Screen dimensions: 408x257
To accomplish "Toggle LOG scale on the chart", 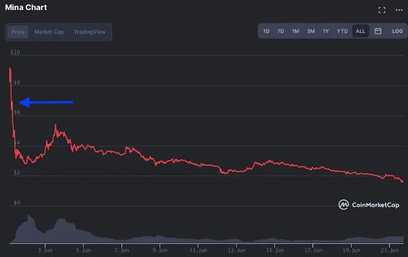I will click(397, 31).
